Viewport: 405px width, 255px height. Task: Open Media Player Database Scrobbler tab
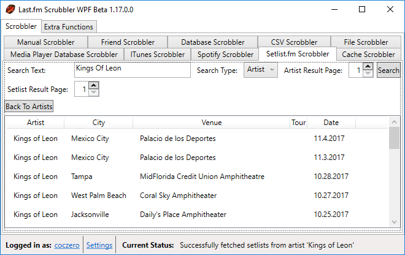[64, 55]
